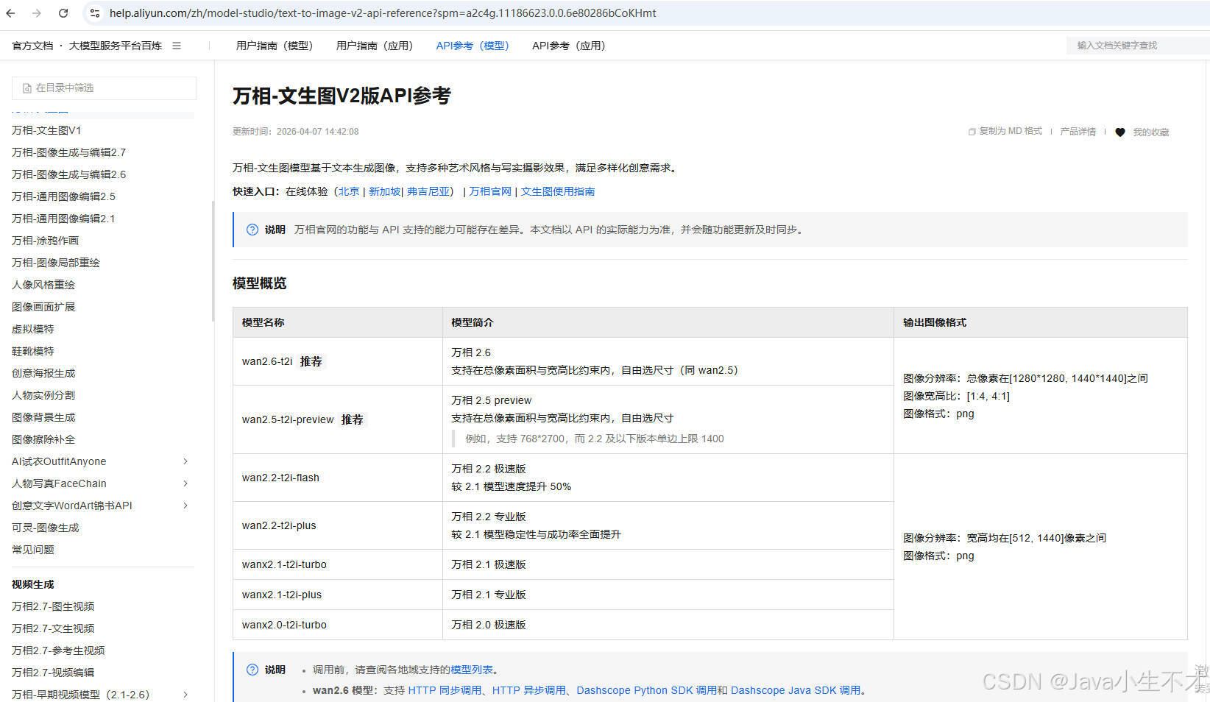1210x702 pixels.
Task: Click the browser address bar URL
Action: pyautogui.click(x=383, y=13)
